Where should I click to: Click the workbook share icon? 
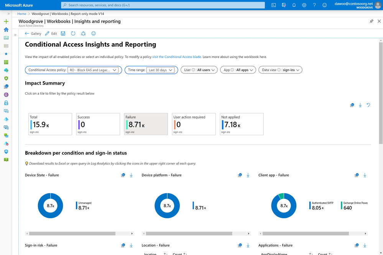[x=83, y=33]
